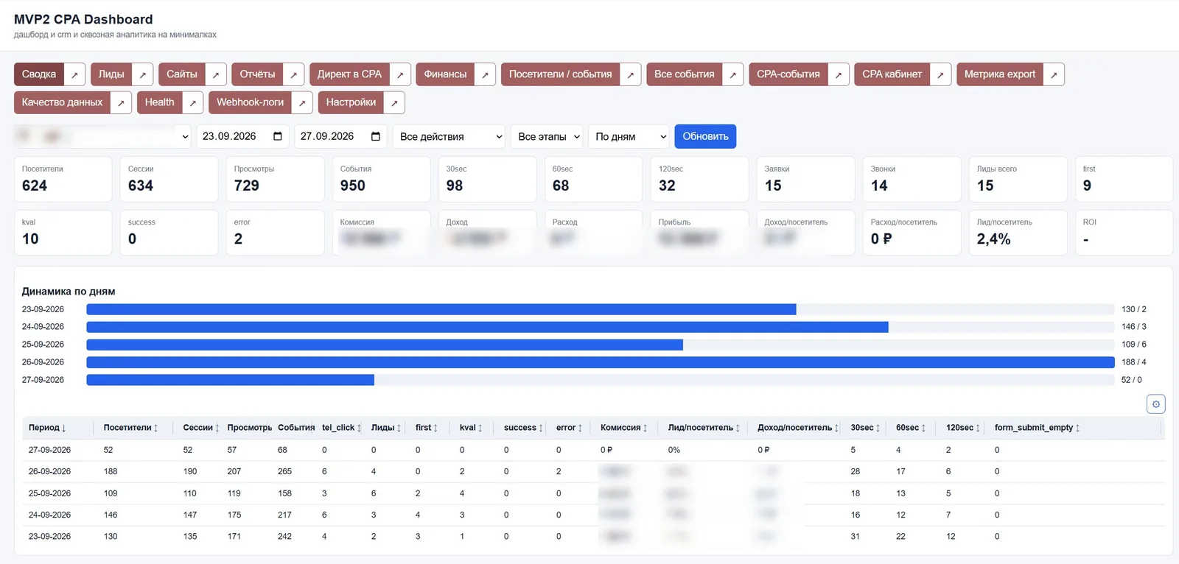Open Health external arrow icon

coord(192,102)
